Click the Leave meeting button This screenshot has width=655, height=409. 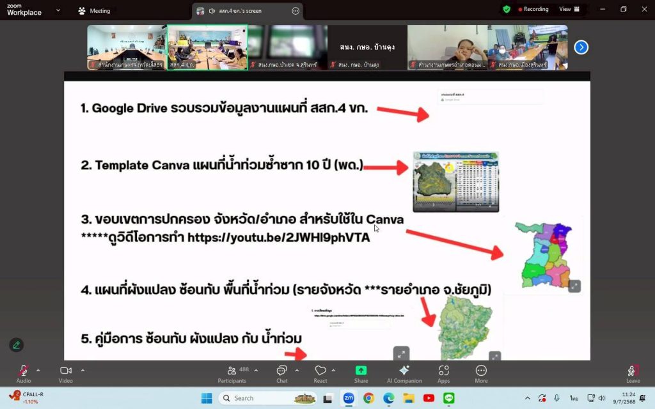pos(633,372)
